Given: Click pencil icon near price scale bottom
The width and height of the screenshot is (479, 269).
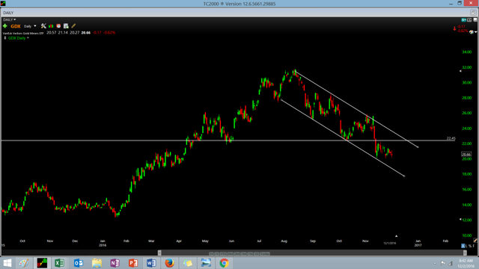Looking at the screenshot, I should (475, 240).
